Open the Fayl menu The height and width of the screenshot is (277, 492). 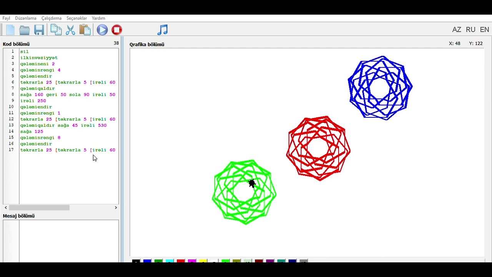(6, 18)
